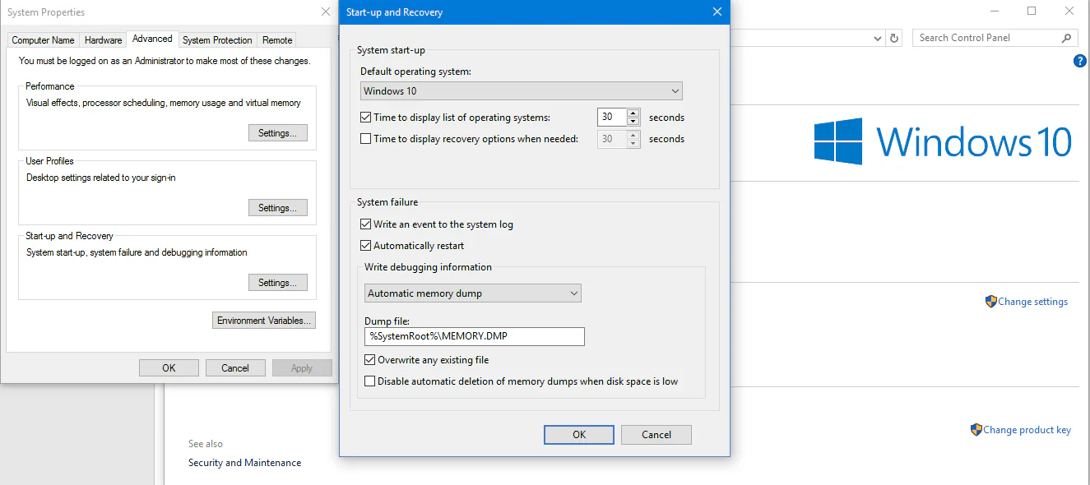Uncheck Write an event to the system log
Screen dimensions: 1090x485
coord(366,224)
